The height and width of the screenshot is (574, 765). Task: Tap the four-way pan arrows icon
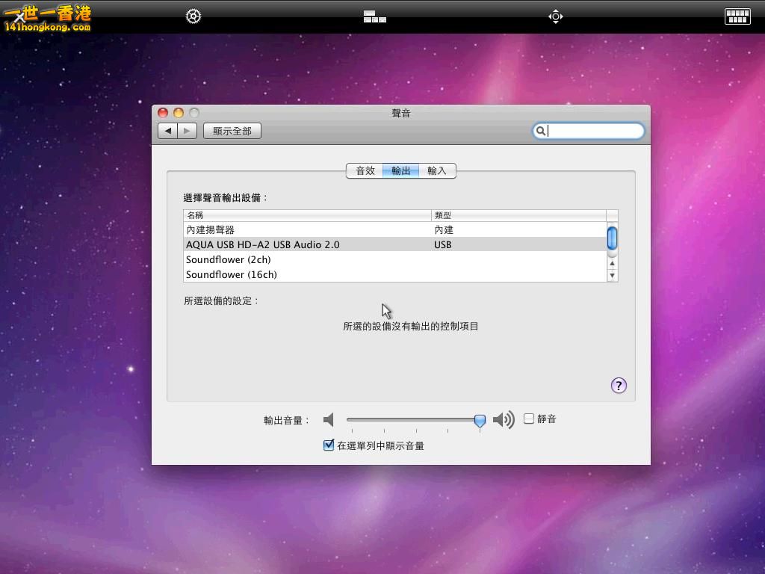click(555, 16)
